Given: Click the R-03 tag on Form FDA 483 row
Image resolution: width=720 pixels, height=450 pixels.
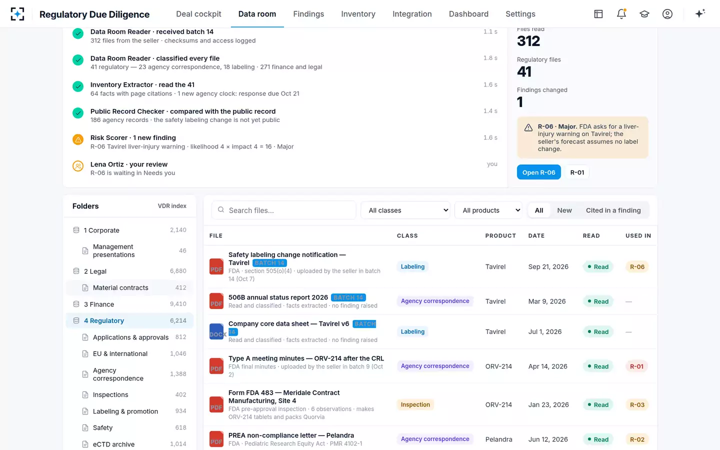Looking at the screenshot, I should pos(637,404).
